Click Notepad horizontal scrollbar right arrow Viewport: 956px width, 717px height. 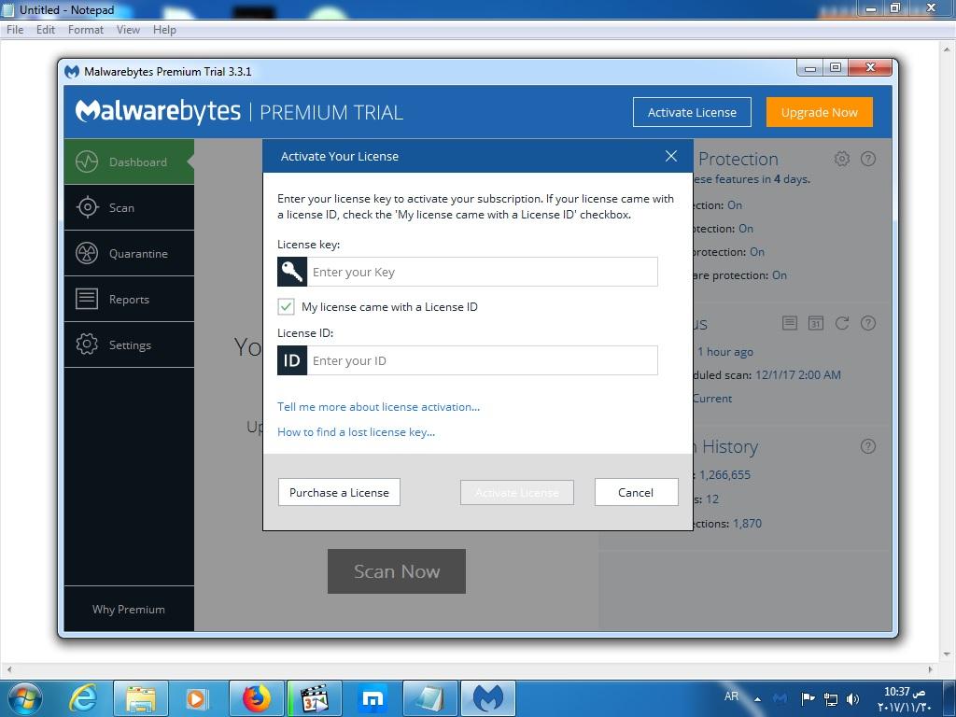[930, 669]
